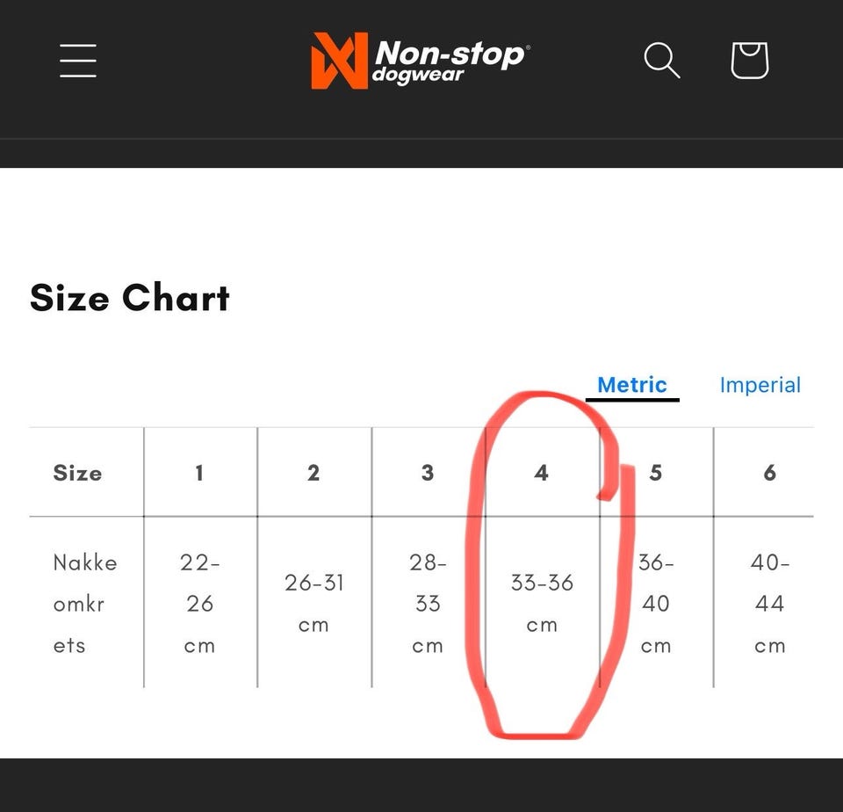Click the 26-31 cm measurement cell
Screen dimensions: 843x812
(314, 604)
